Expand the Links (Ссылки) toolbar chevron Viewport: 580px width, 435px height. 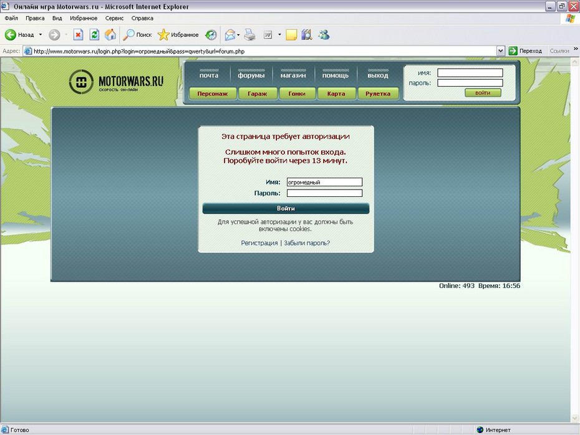point(576,49)
